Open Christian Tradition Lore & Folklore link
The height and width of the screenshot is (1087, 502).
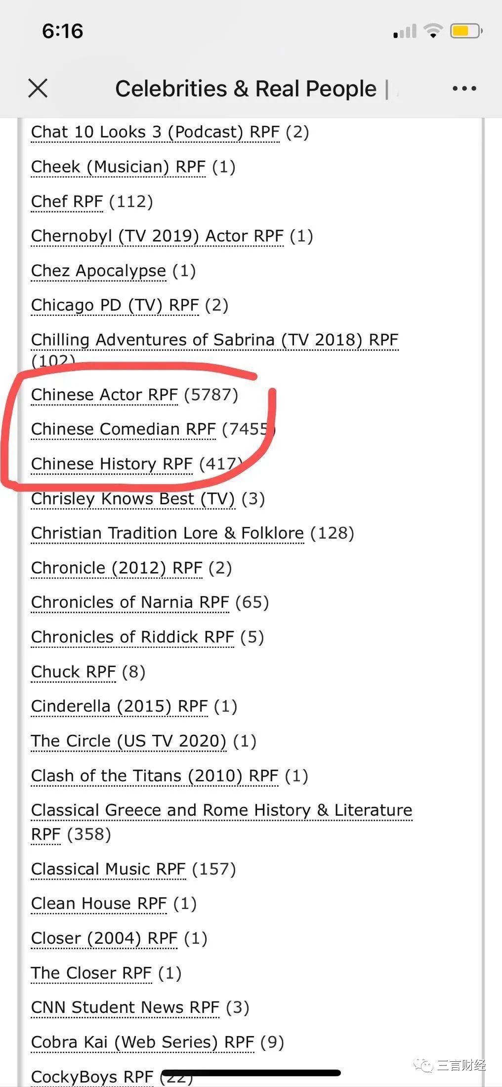[167, 533]
